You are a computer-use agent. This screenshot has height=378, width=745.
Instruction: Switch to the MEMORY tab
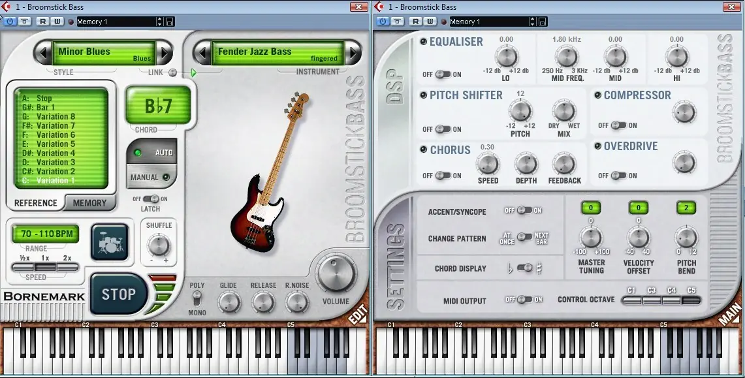(x=89, y=203)
